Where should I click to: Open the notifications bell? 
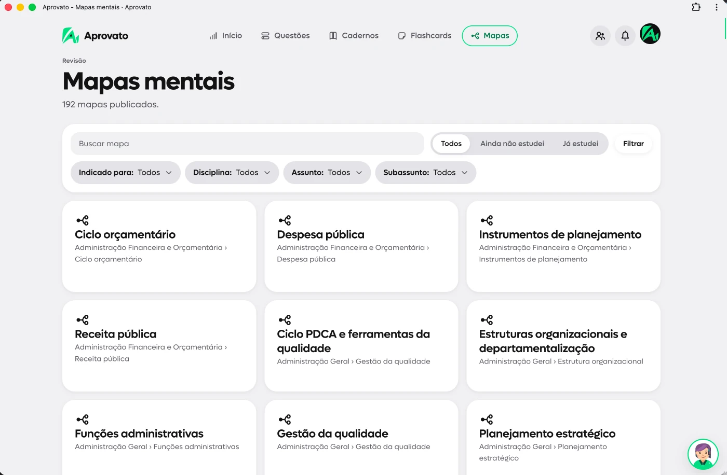pos(625,36)
